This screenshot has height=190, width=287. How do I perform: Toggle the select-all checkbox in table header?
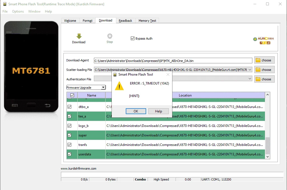[72, 95]
